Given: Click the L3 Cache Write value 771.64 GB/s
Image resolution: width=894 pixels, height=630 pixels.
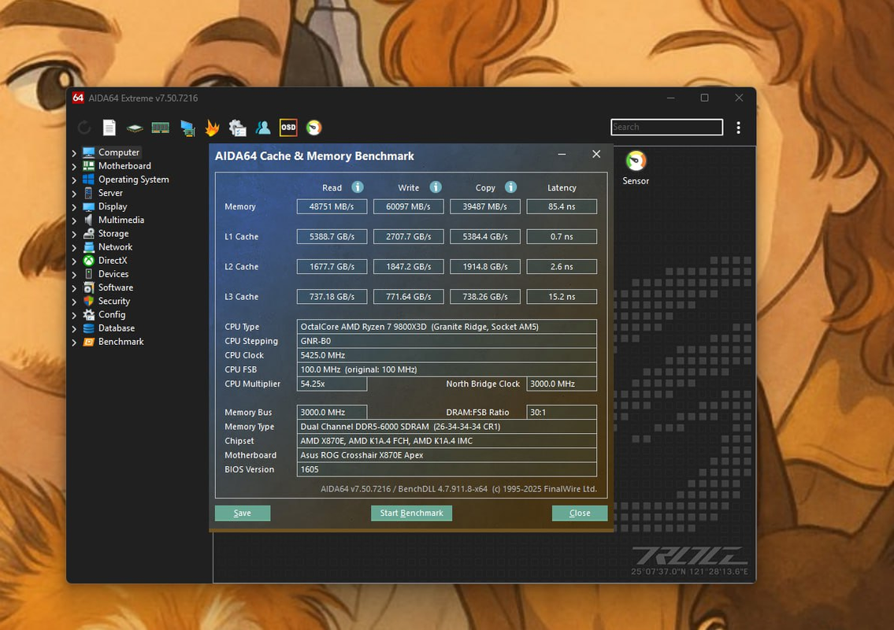Looking at the screenshot, I should 408,296.
